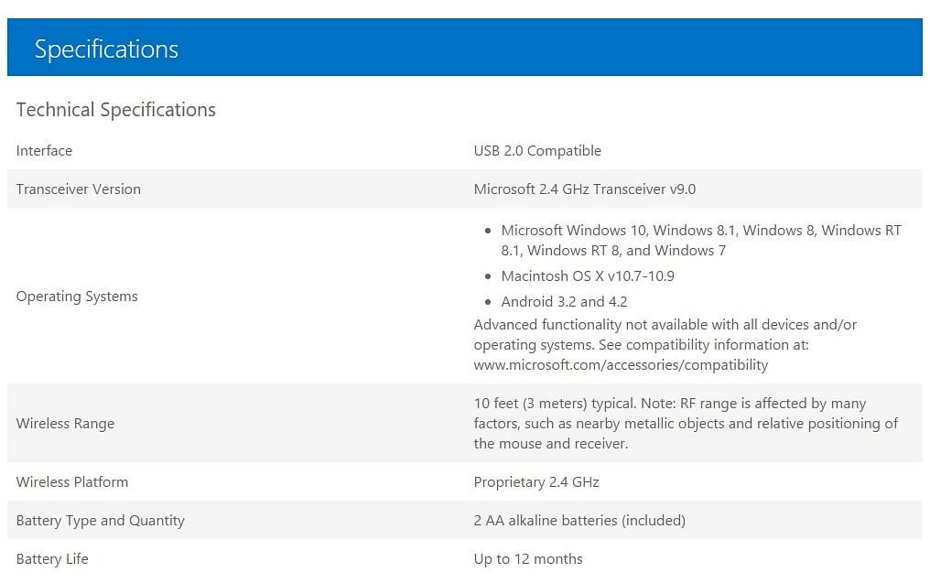The width and height of the screenshot is (930, 583).
Task: Click the Proprietary 2.4 GHz value
Action: pyautogui.click(x=536, y=481)
